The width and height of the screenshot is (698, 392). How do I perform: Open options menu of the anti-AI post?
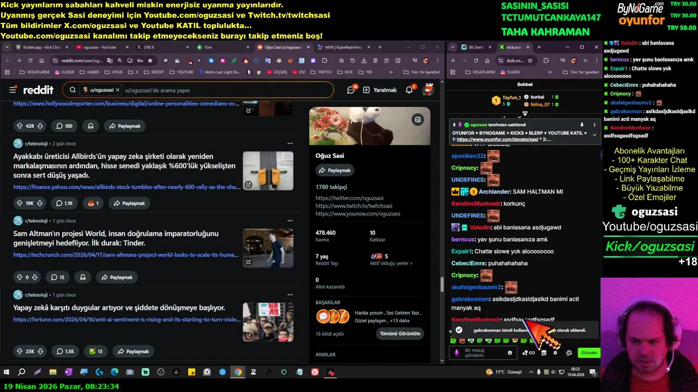[290, 295]
